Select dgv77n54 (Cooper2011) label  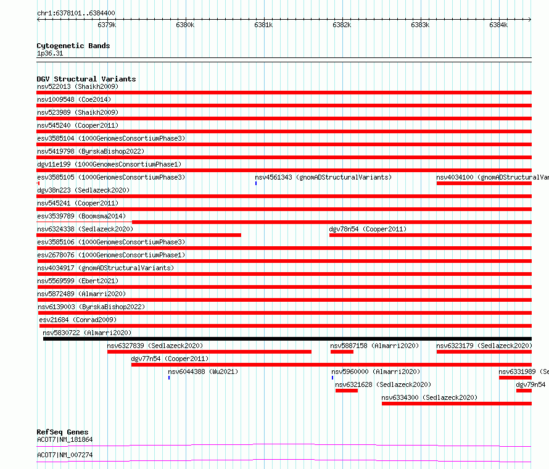[170, 359]
